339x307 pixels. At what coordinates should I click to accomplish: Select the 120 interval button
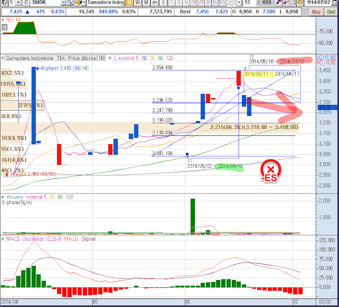(x=223, y=3)
